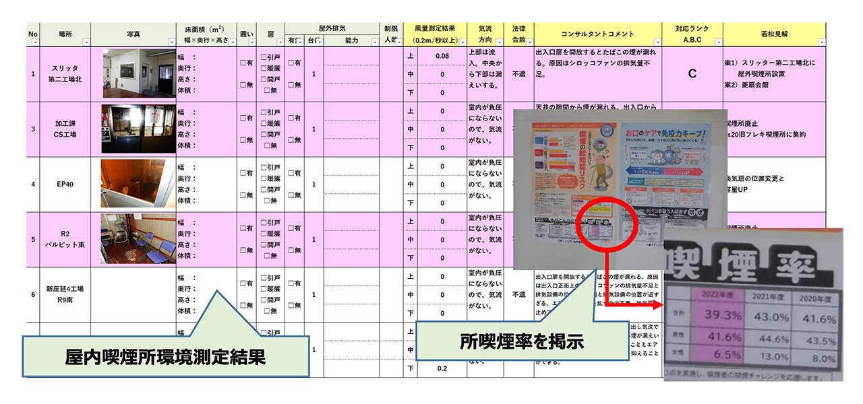Tick 屋外排気 無 checkbox in row 3
863x404 pixels.
click(294, 140)
